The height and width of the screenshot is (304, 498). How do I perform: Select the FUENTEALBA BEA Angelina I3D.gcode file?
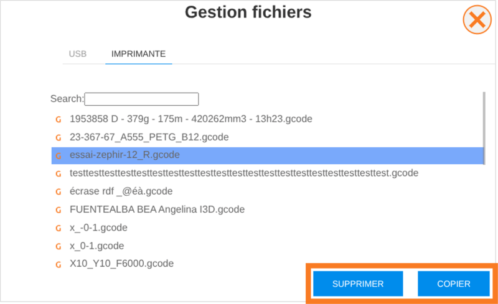pos(157,210)
